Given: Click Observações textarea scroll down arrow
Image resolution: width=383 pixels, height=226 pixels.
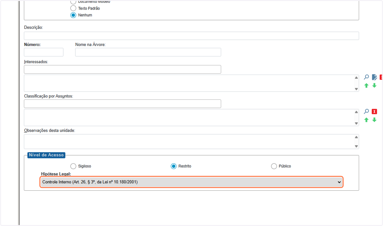Looking at the screenshot, I should (x=356, y=146).
